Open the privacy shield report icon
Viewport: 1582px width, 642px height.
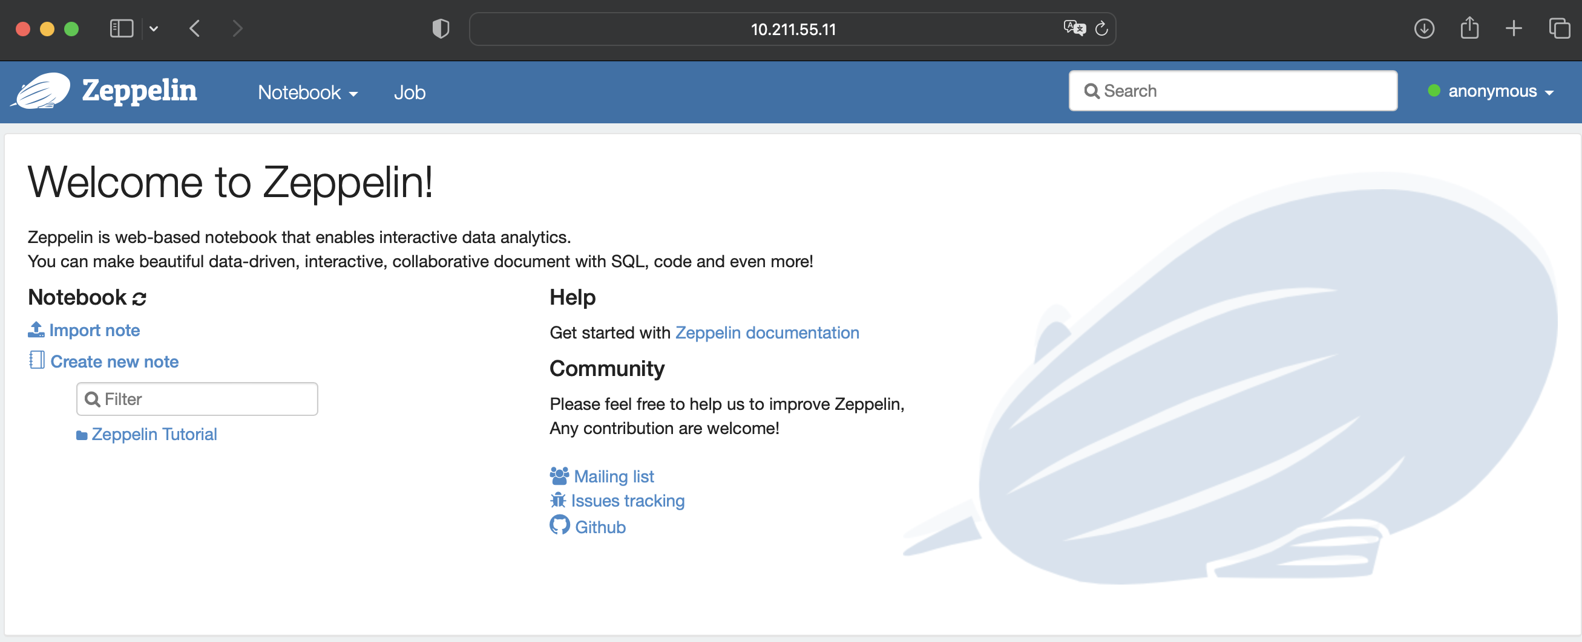click(441, 28)
